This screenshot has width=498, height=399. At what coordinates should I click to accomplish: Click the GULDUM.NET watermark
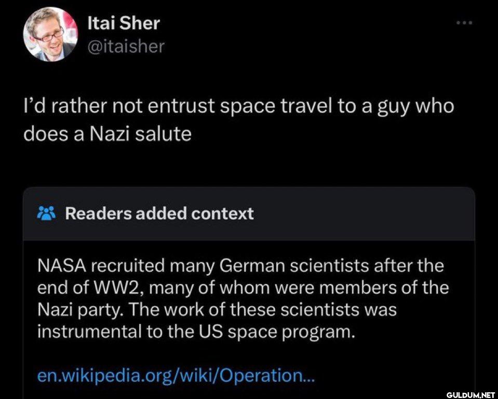(x=470, y=394)
